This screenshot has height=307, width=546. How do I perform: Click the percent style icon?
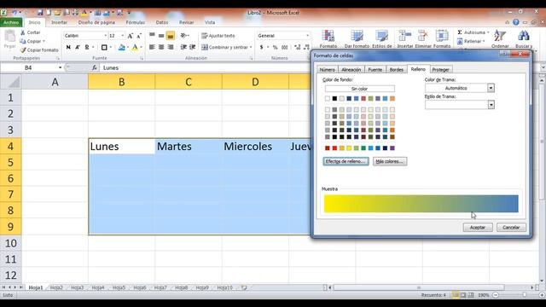tap(275, 47)
